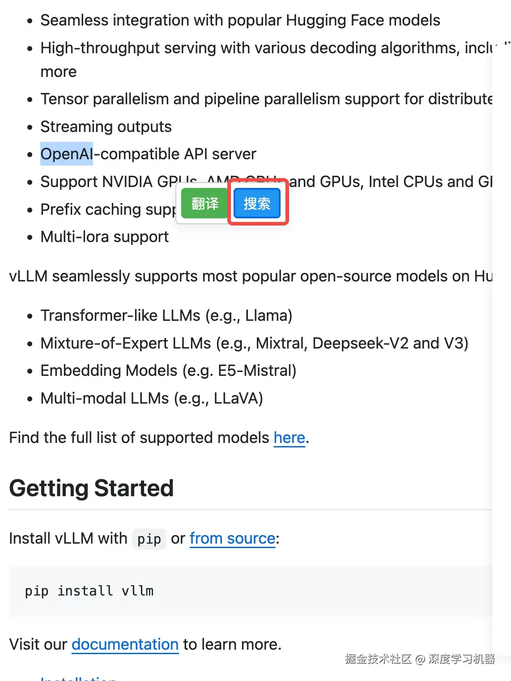Click 'Seamless integration with popular Hugging Face models'
511x681 pixels.
[240, 20]
